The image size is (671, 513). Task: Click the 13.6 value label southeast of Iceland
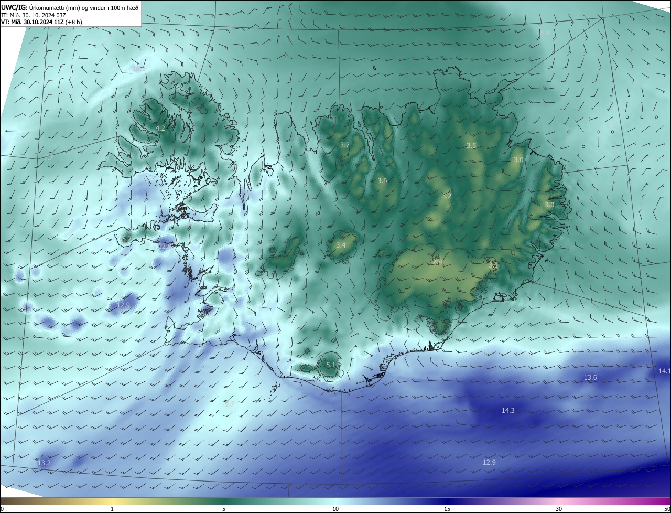[x=590, y=378]
